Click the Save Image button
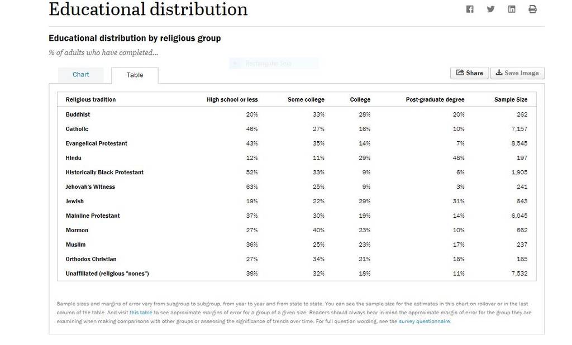Viewport: 572px width, 345px height. tap(517, 73)
